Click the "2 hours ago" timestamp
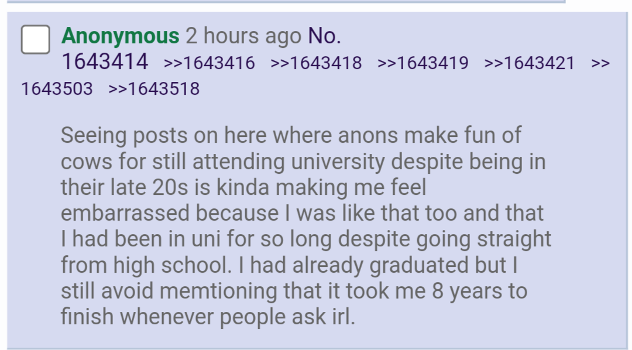 (x=243, y=36)
